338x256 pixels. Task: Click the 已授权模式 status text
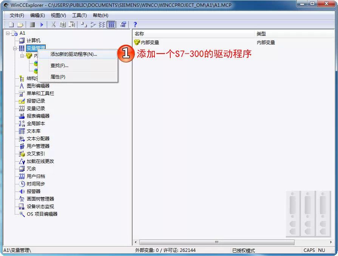(x=244, y=250)
